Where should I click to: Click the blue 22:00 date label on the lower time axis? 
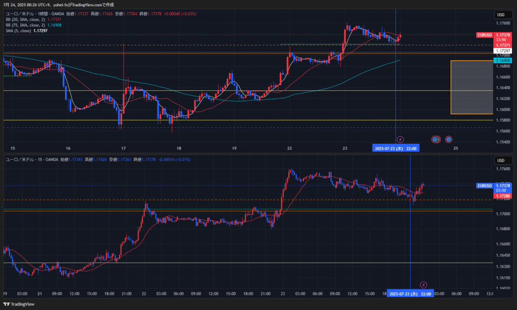[x=409, y=293]
